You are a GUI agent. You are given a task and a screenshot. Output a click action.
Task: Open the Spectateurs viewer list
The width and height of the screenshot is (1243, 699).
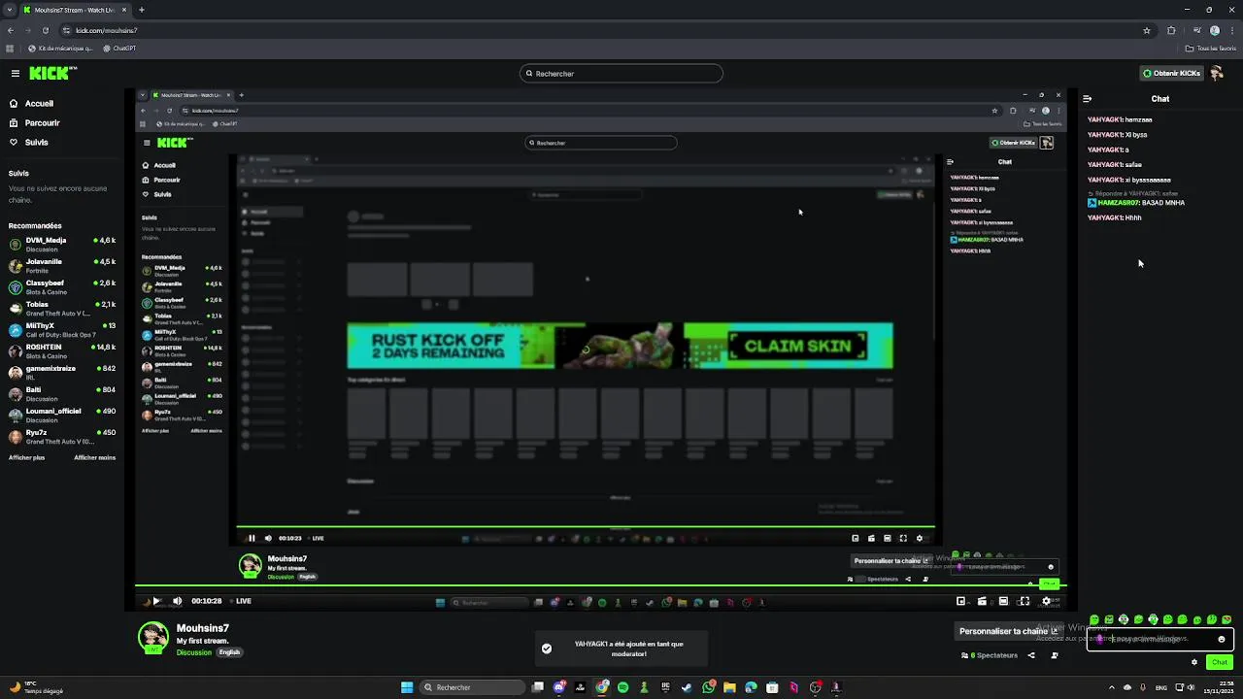[x=990, y=655]
